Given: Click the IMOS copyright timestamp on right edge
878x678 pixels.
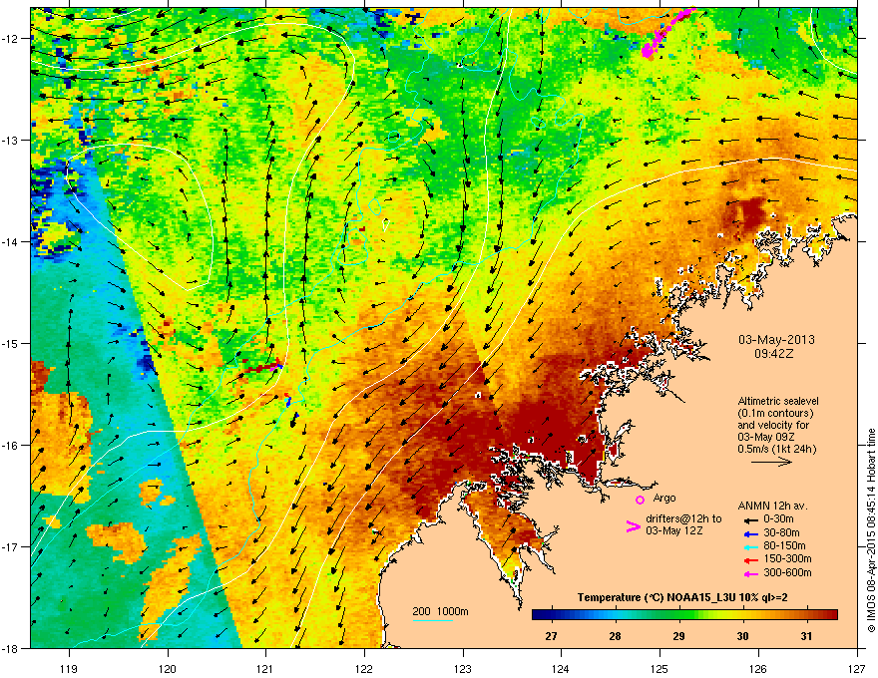Looking at the screenshot, I should point(870,530).
